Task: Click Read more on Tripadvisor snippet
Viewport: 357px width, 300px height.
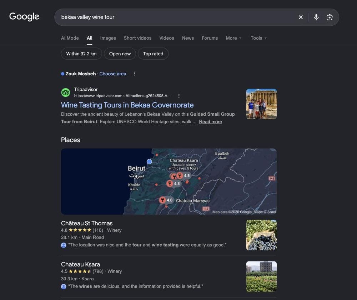Action: tap(210, 122)
